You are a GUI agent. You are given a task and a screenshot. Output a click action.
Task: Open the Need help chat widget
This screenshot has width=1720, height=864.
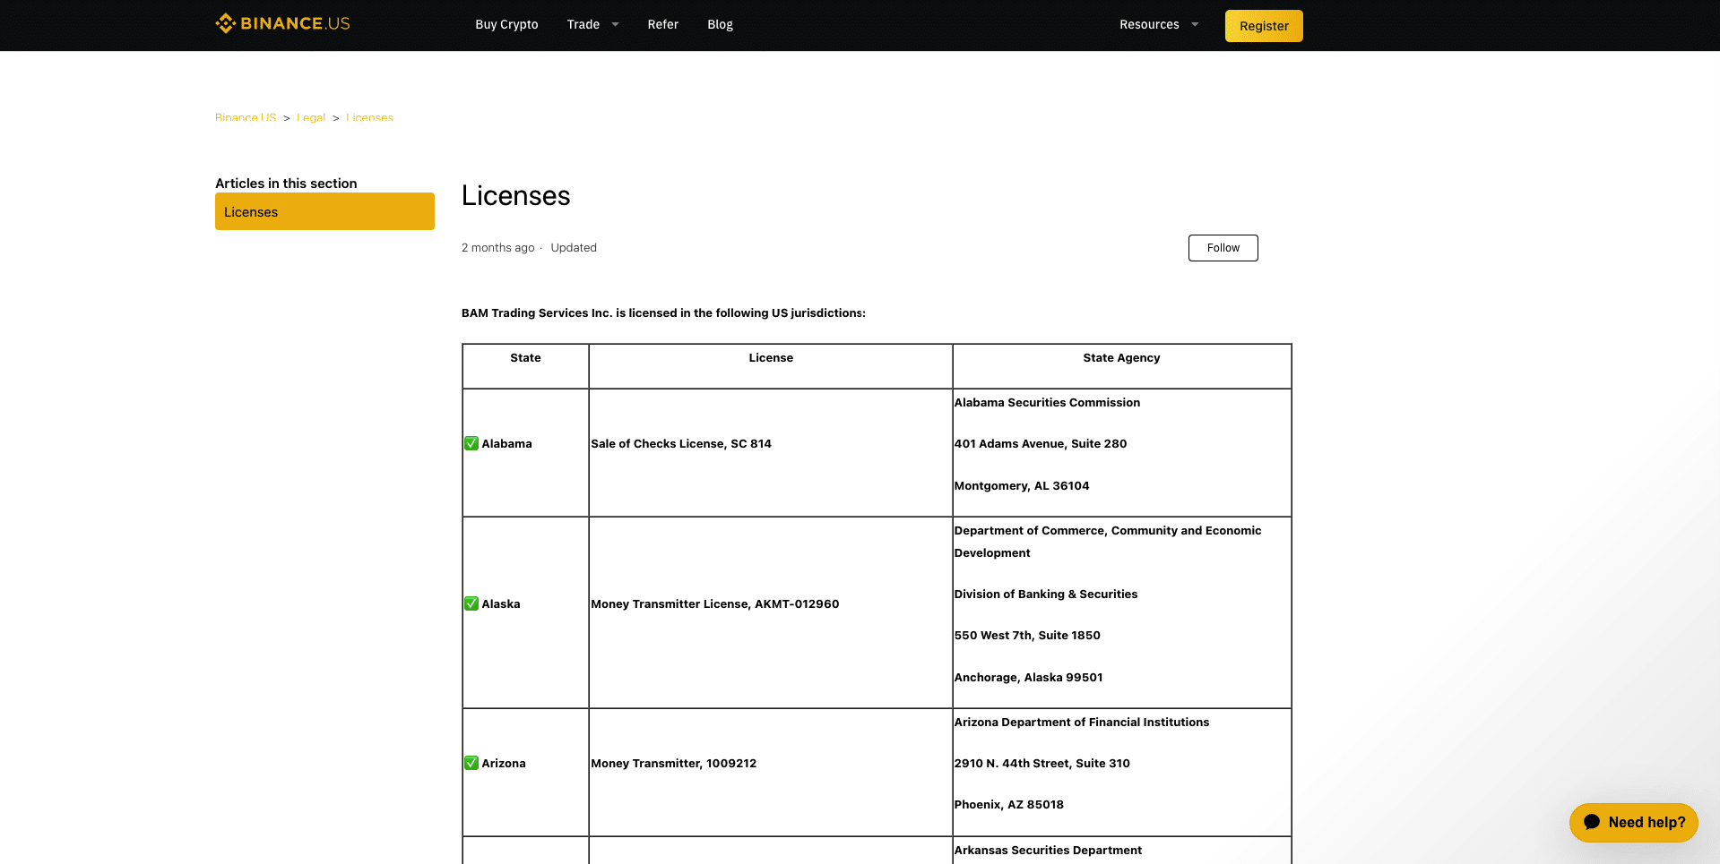tap(1634, 822)
